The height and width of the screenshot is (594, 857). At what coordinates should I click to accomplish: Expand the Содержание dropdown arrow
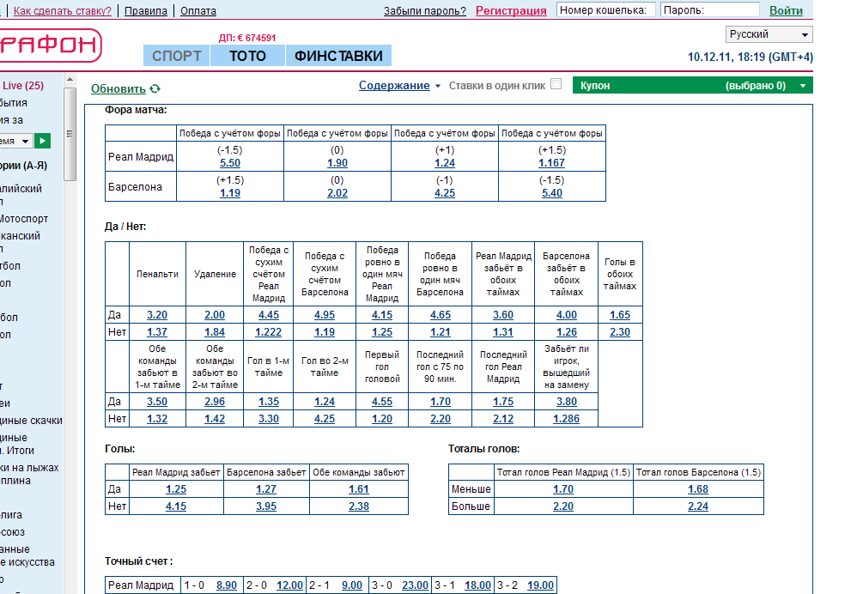[438, 87]
